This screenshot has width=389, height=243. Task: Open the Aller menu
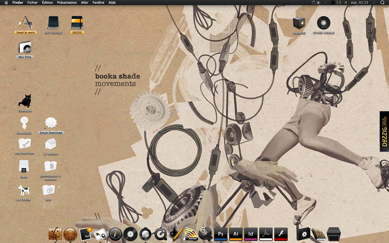tap(85, 3)
